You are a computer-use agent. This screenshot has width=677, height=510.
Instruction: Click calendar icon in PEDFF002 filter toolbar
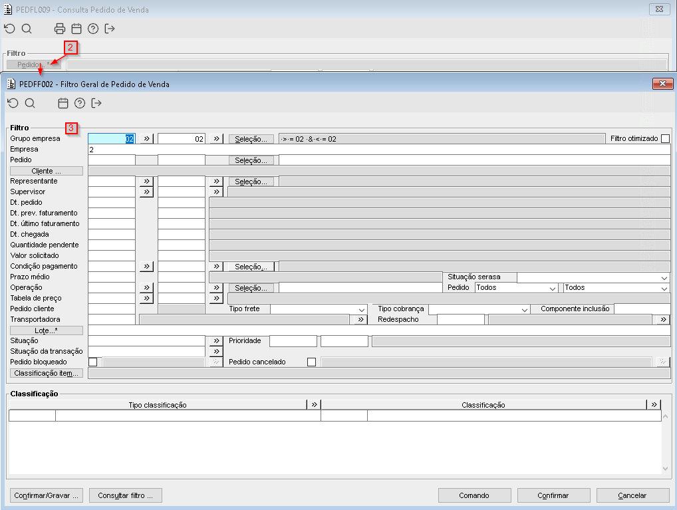[x=63, y=103]
